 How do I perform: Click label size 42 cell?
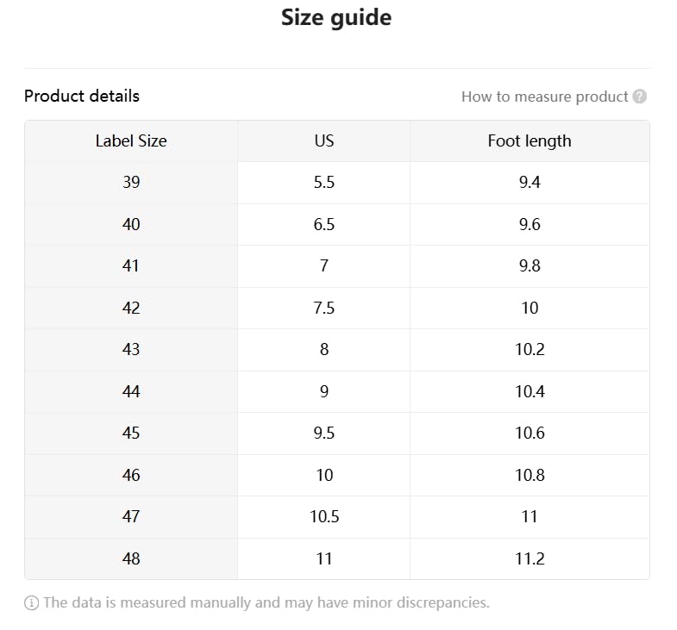point(131,308)
